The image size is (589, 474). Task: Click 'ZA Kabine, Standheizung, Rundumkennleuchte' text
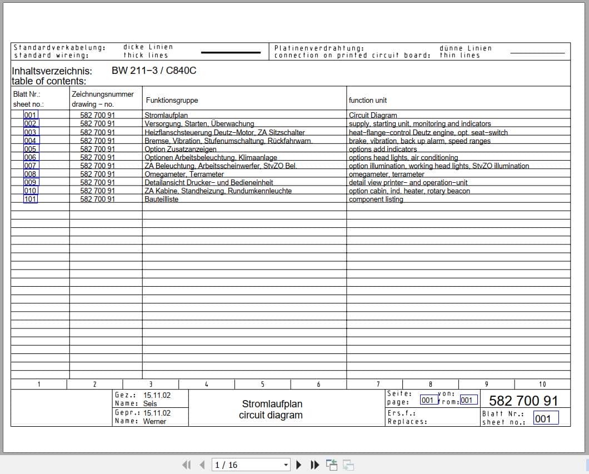click(x=218, y=191)
